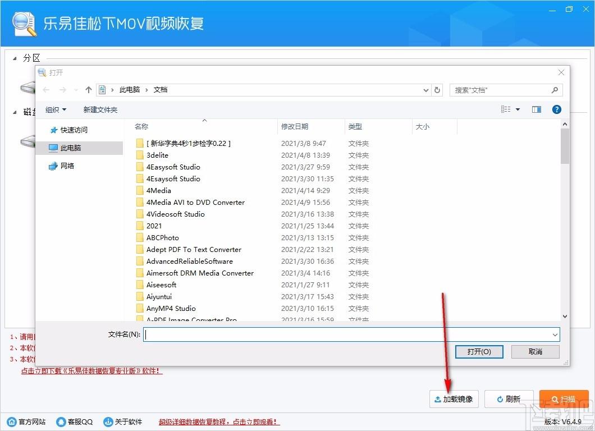Sort by 修改日期 column header
Image resolution: width=595 pixels, height=431 pixels.
[x=295, y=127]
